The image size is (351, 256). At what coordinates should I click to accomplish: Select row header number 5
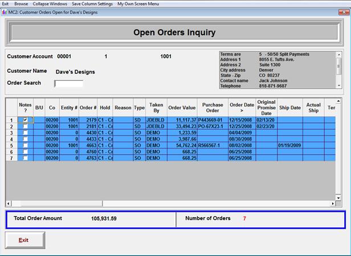[11, 146]
